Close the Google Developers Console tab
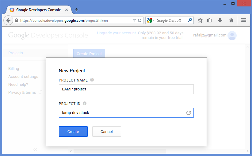 (x=67, y=10)
